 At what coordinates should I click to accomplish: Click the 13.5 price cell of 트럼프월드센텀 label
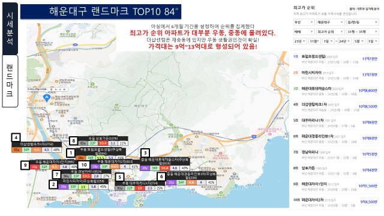(x=101, y=158)
